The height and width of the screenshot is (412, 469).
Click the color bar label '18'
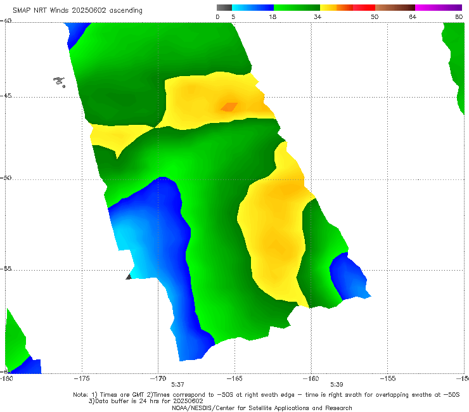pyautogui.click(x=273, y=17)
